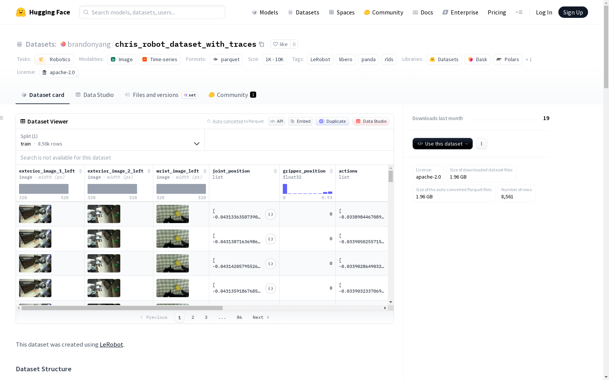609x380 pixels.
Task: Open brandonyang user profile
Action: click(89, 44)
